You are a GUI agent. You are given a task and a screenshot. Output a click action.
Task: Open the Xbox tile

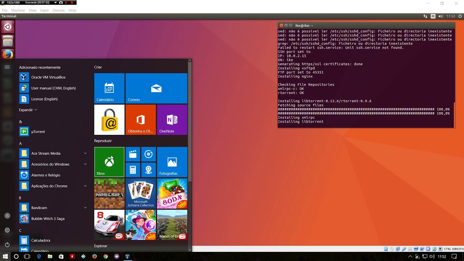click(109, 162)
